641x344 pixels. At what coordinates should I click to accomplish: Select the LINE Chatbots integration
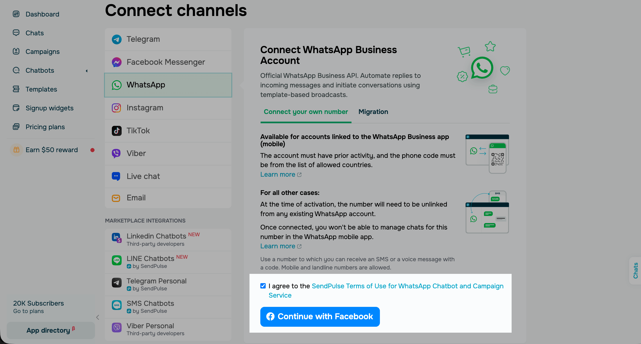tap(168, 262)
